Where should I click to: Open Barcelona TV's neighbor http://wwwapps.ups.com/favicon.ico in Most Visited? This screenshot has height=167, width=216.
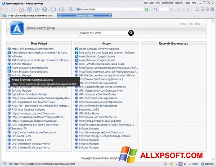click(33, 113)
